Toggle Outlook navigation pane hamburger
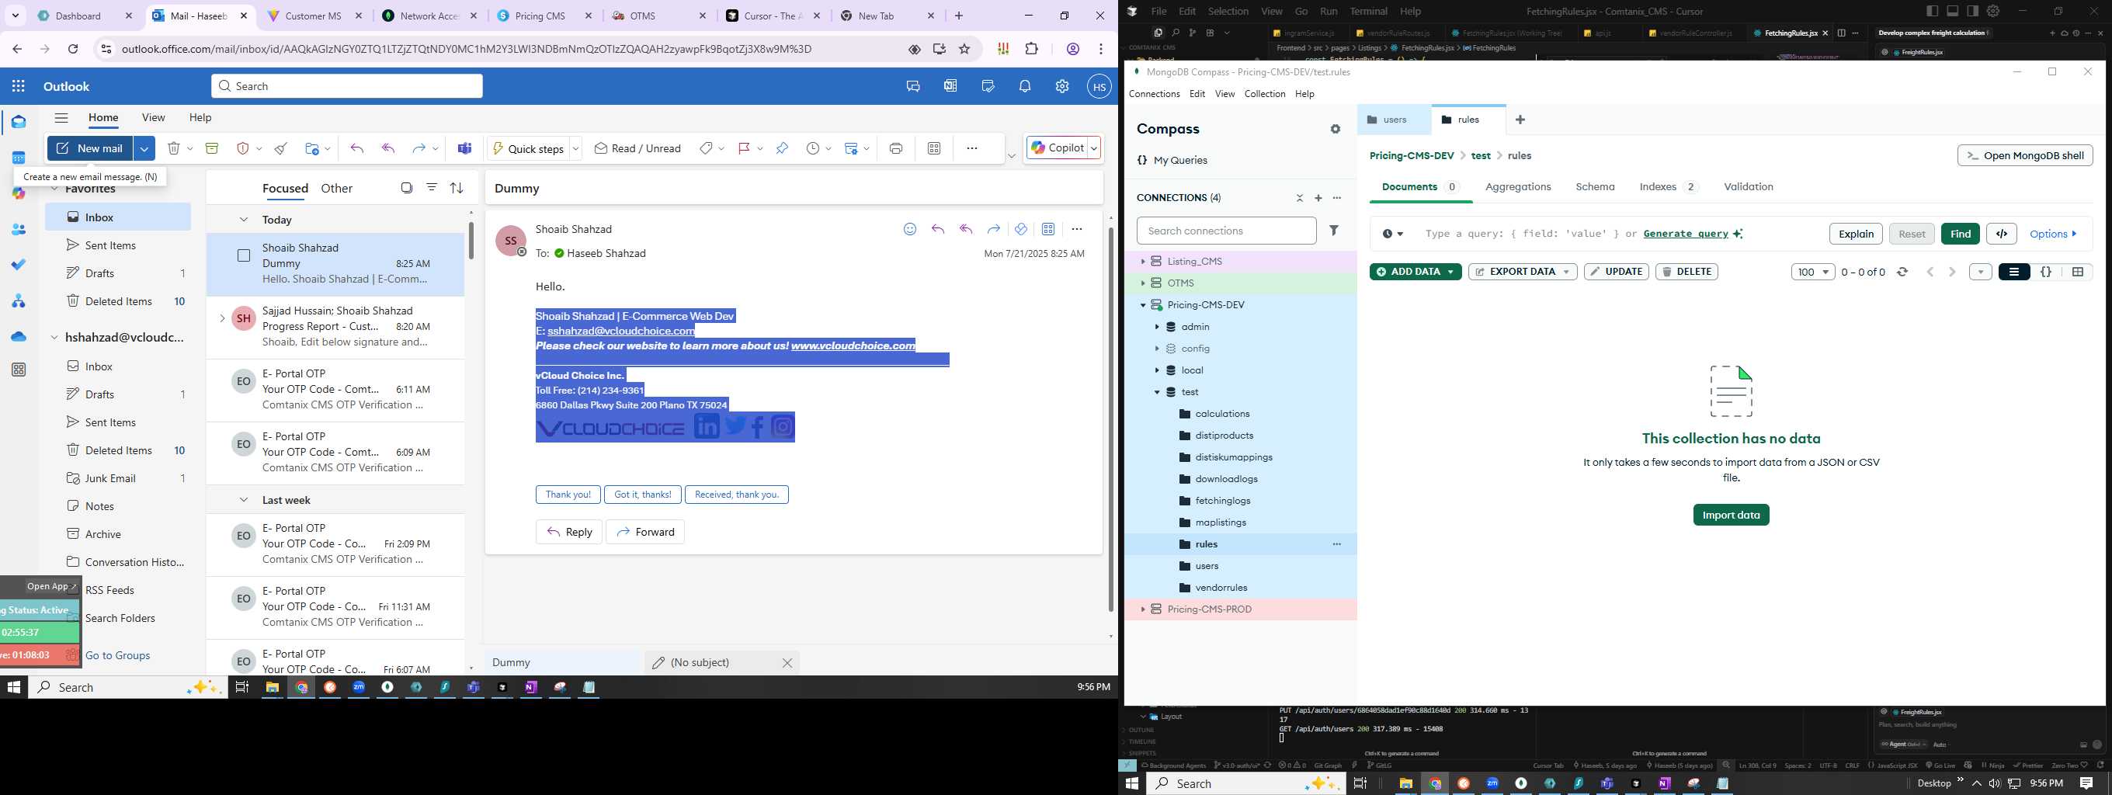Image resolution: width=2112 pixels, height=795 pixels. (61, 117)
